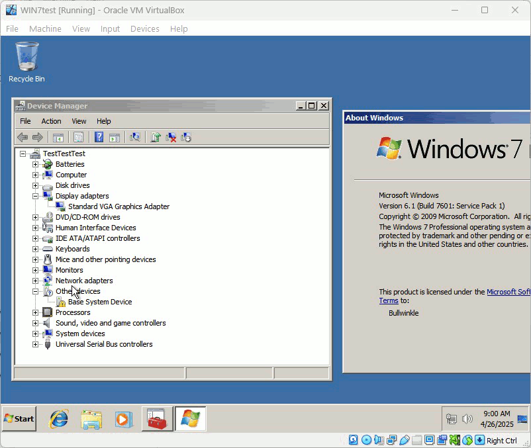Click the Base System Device warning icon
Screen dimensions: 531x448
point(61,302)
